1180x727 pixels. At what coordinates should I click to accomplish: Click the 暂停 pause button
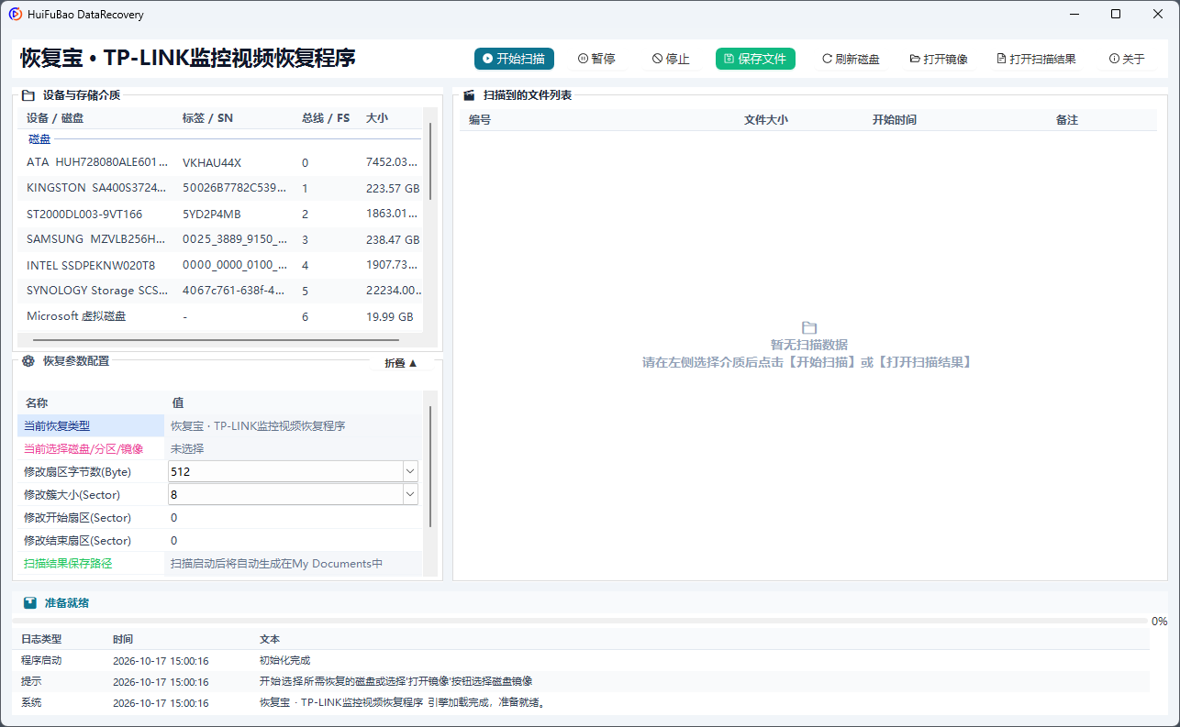coord(596,59)
